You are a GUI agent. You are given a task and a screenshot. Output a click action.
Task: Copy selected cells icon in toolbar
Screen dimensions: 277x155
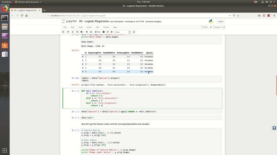coord(77,32)
